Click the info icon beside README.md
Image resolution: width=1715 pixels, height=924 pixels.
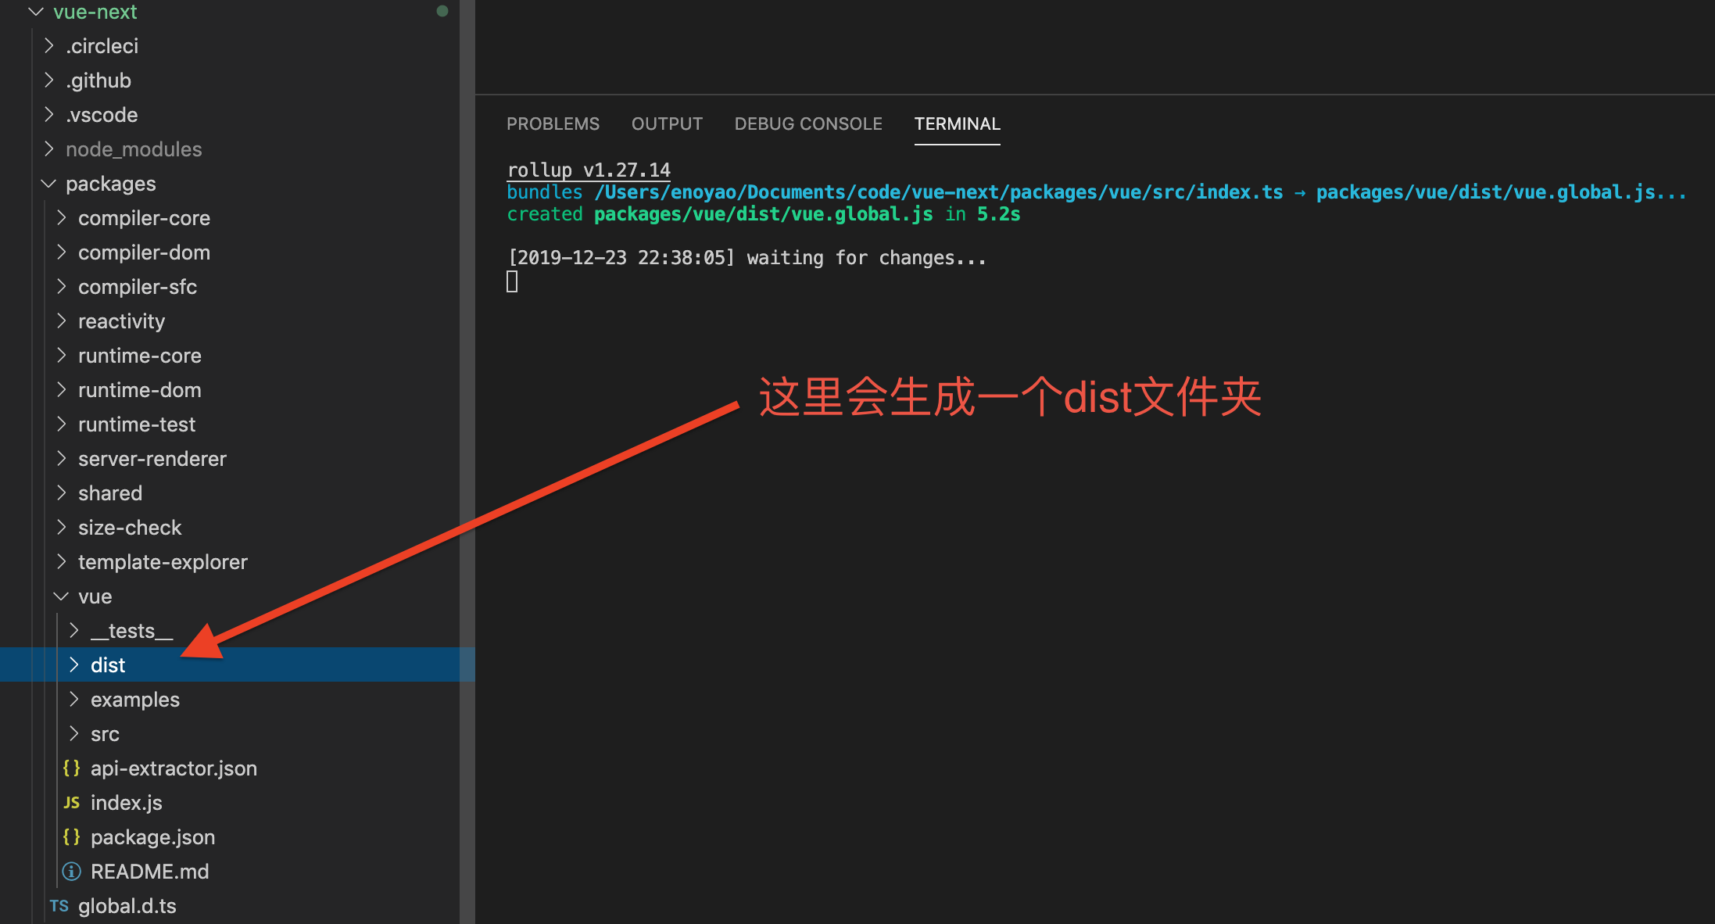71,872
